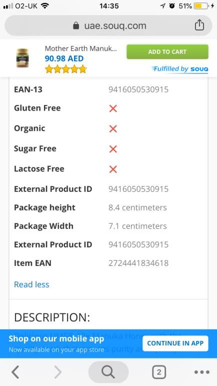Tap the Mother Earth Manuk... product title
Screen dimensions: 217x386
coord(80,49)
